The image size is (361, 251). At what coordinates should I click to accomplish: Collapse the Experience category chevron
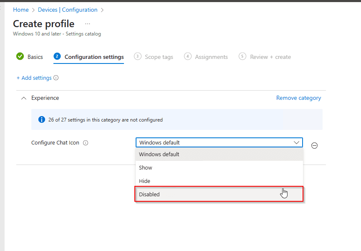click(x=24, y=98)
